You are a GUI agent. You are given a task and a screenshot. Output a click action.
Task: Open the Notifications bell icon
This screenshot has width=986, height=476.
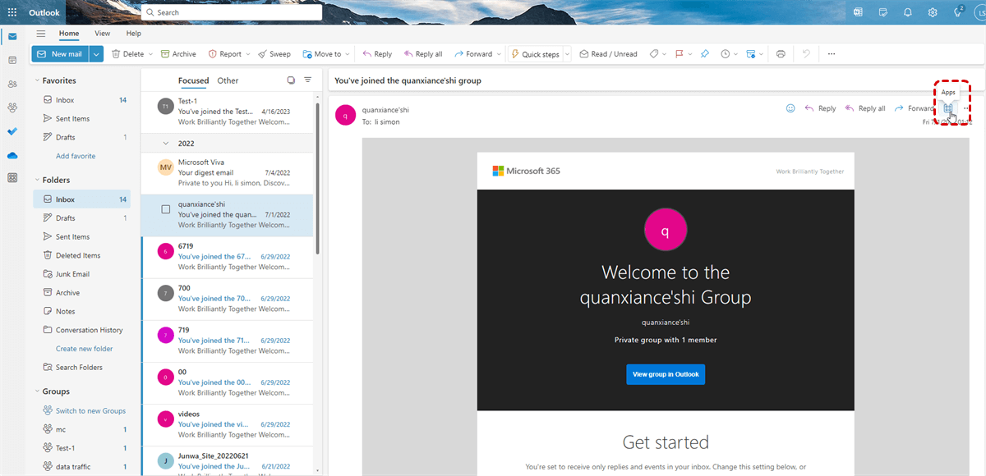coord(908,12)
